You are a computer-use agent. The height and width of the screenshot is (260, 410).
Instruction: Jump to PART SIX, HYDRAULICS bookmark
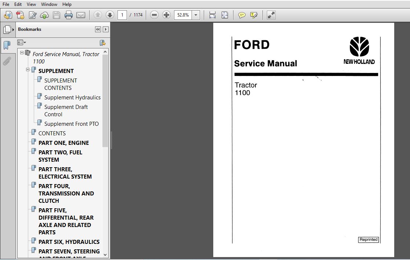(x=69, y=242)
